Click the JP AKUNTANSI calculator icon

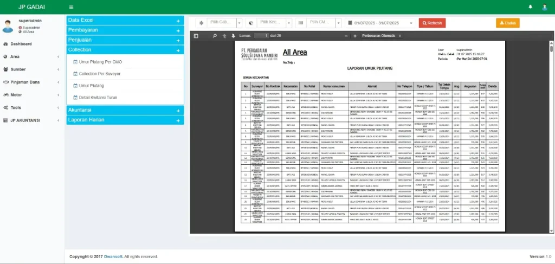tap(5, 120)
